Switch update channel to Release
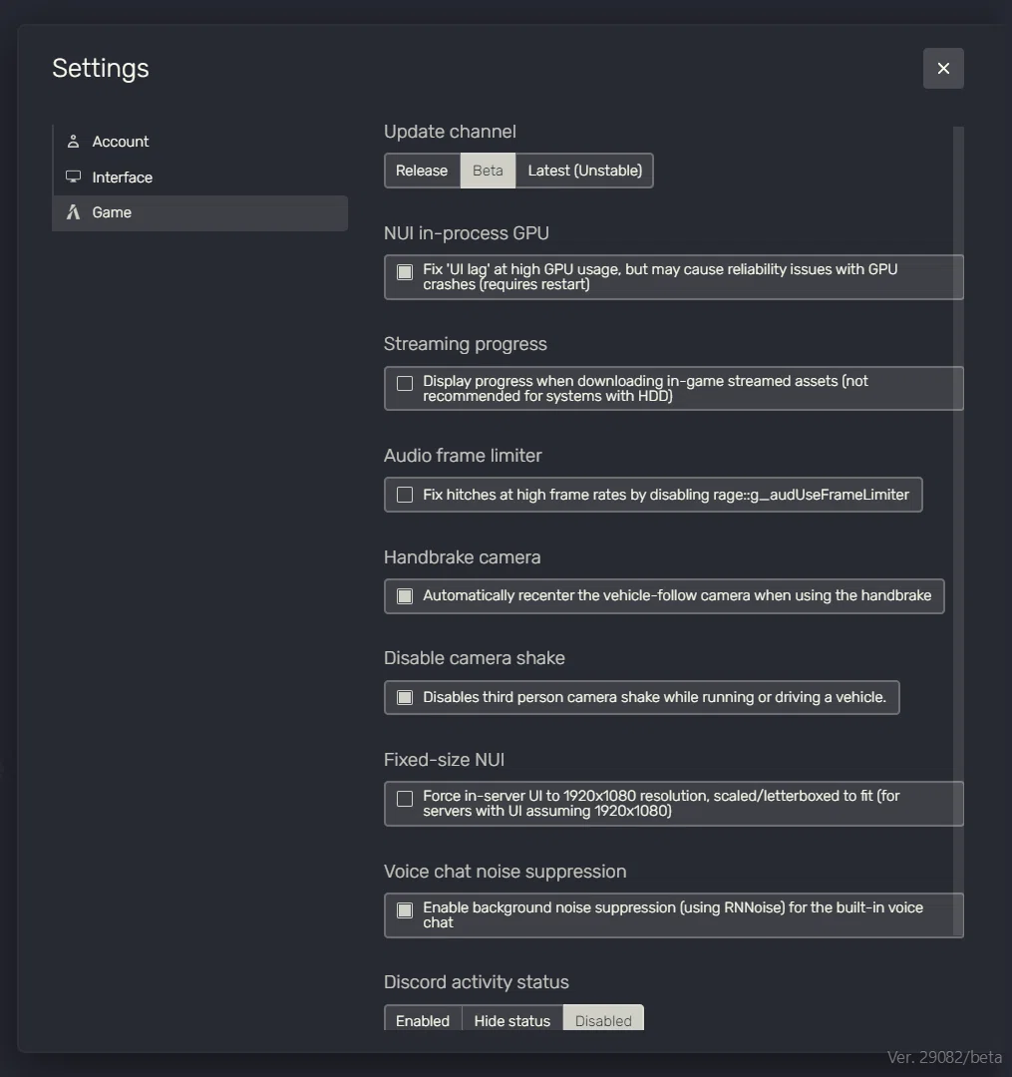Screen dimensions: 1012x1077 (x=422, y=171)
